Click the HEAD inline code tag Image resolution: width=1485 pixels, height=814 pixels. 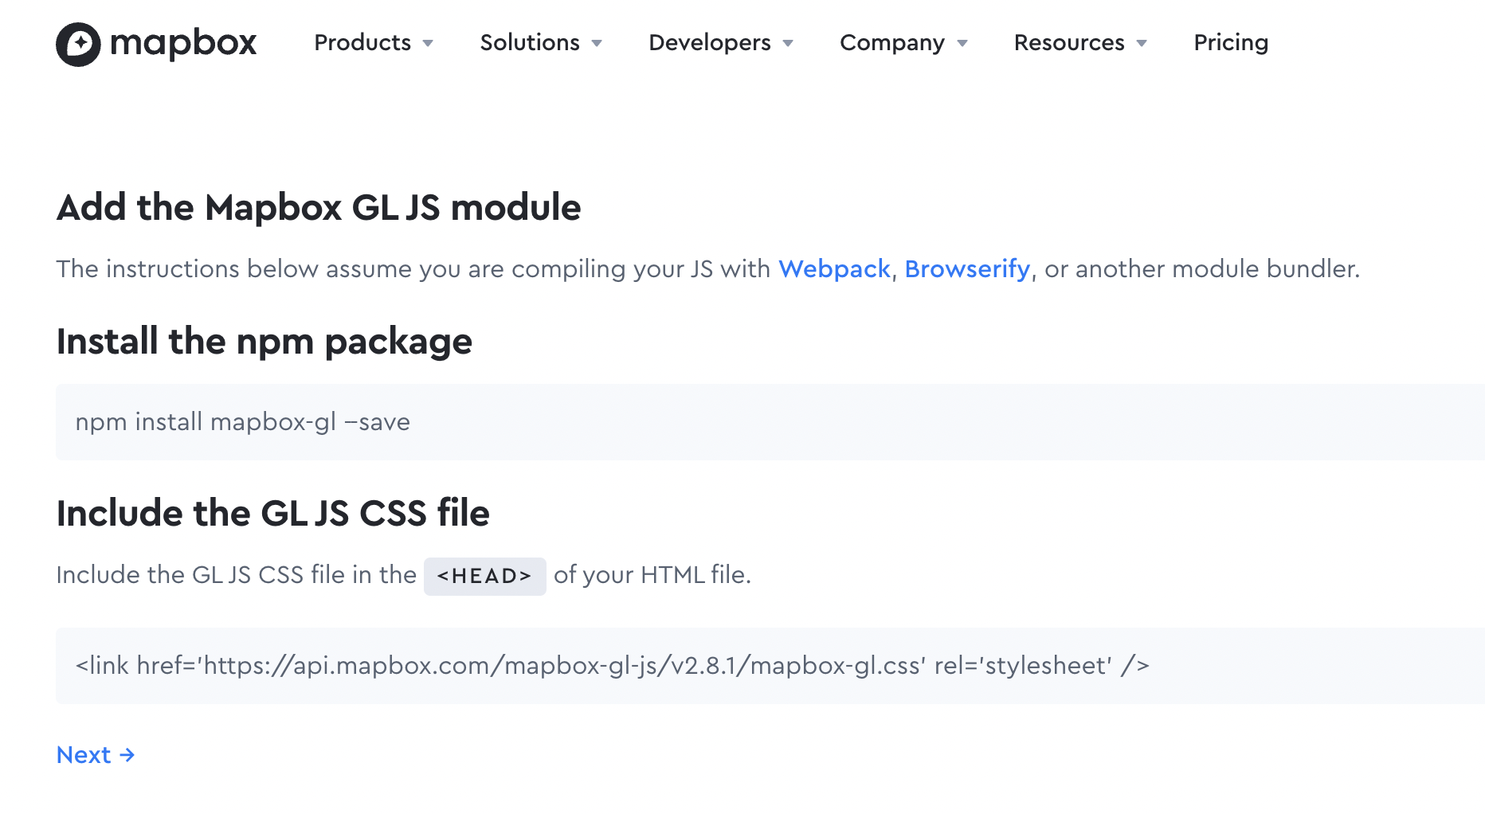[484, 576]
